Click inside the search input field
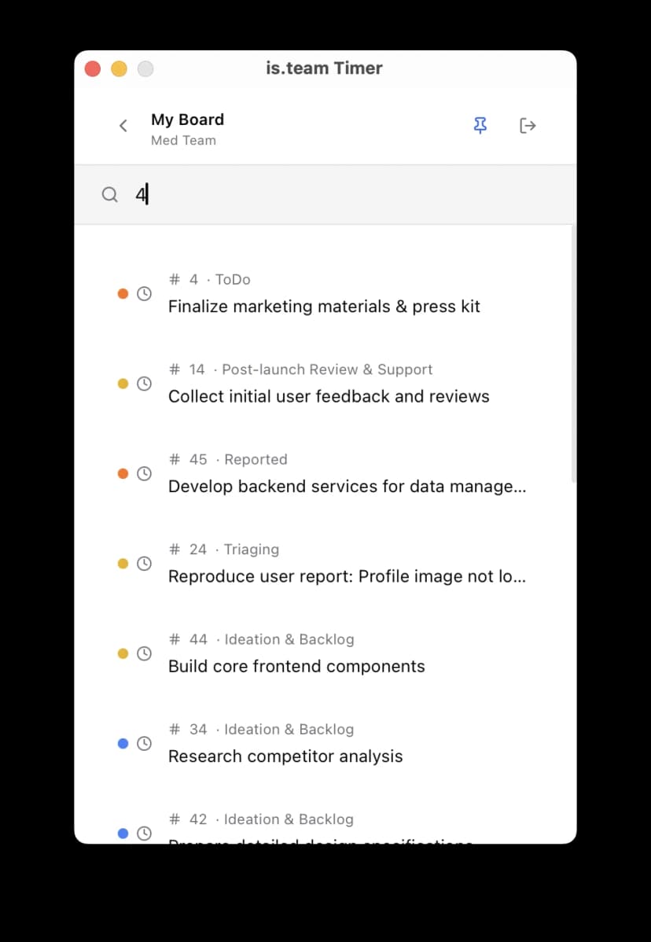Screen dimensions: 651x942 pos(236,194)
